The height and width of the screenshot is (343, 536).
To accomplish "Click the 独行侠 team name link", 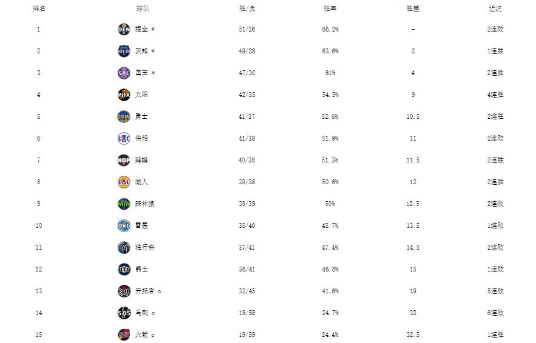I will coord(144,247).
